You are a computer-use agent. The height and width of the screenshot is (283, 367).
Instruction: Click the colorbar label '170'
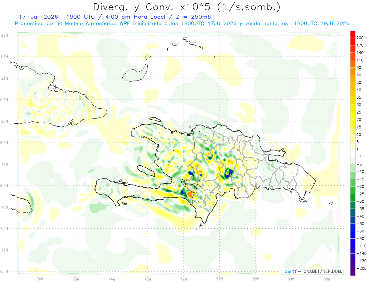tap(360, 45)
